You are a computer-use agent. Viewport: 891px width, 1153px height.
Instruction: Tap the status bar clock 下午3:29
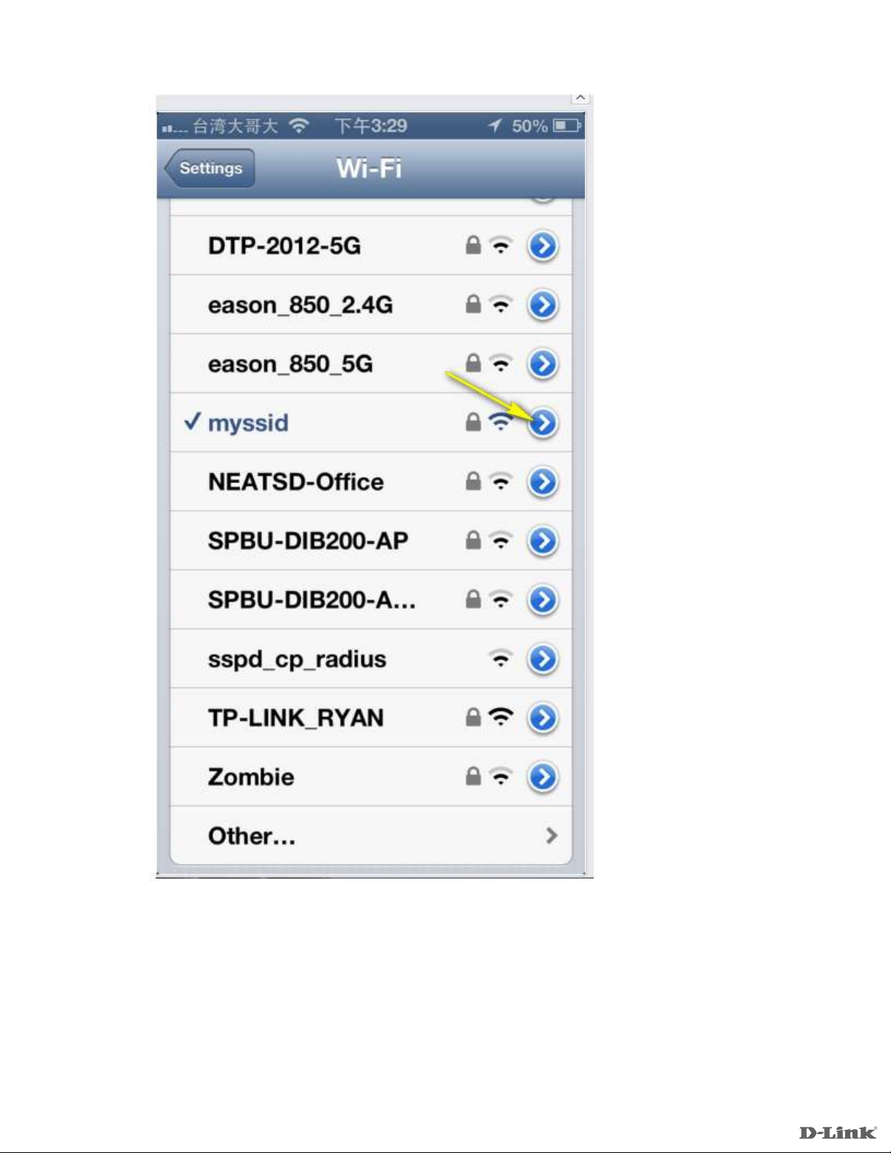click(x=371, y=126)
